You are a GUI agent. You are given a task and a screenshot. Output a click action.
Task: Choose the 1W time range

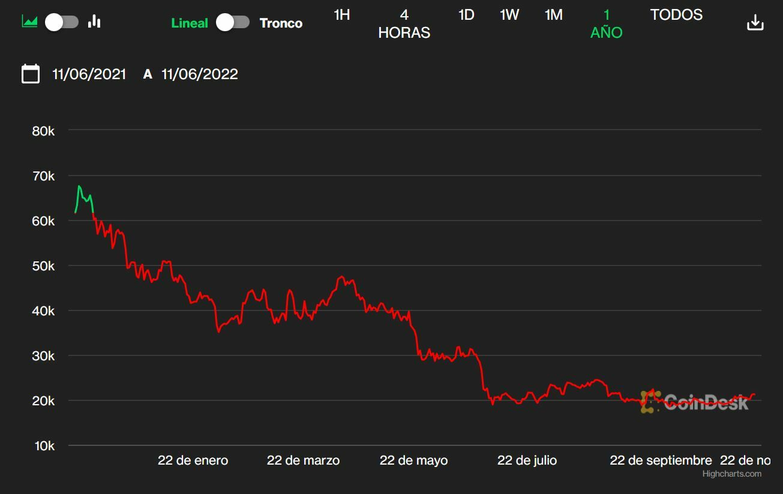pyautogui.click(x=509, y=15)
